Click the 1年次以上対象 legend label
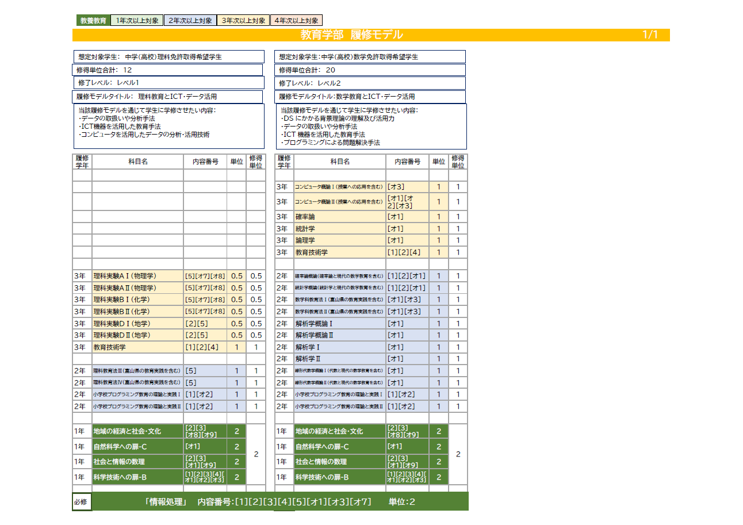743x525 pixels. click(x=137, y=21)
